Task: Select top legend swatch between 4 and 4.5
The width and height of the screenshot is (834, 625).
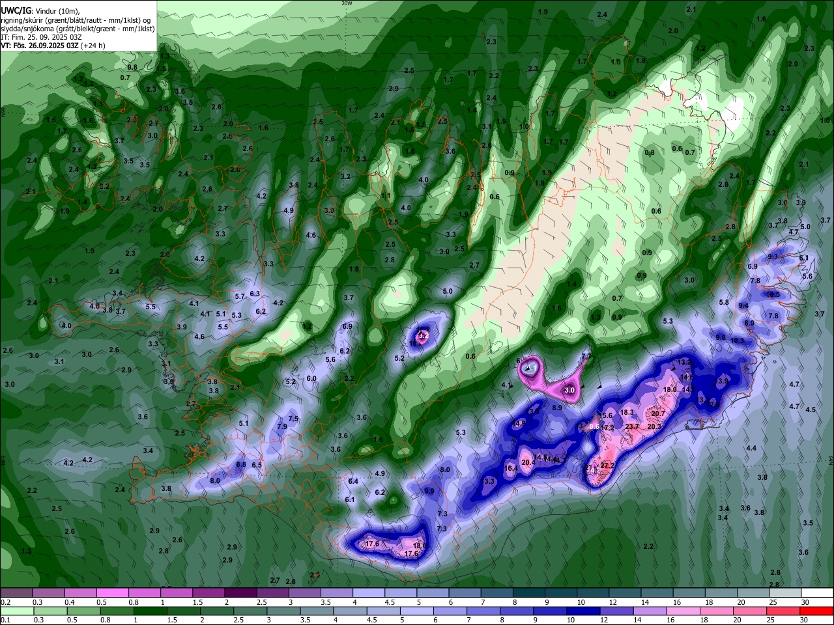Action: [367, 592]
